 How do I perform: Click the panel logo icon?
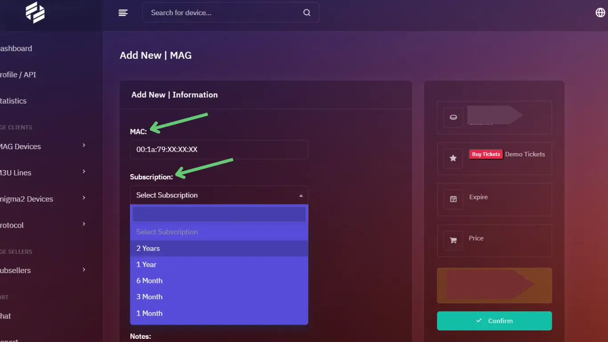pos(35,12)
